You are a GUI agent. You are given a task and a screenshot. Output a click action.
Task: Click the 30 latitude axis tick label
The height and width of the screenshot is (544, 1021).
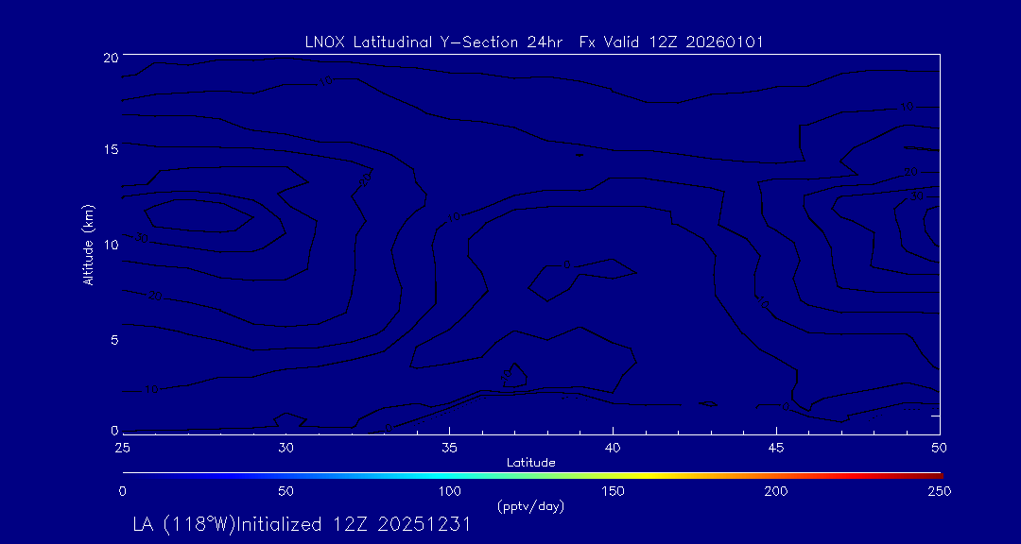[286, 447]
